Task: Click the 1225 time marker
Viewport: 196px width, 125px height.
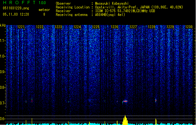Action: coord(96,27)
